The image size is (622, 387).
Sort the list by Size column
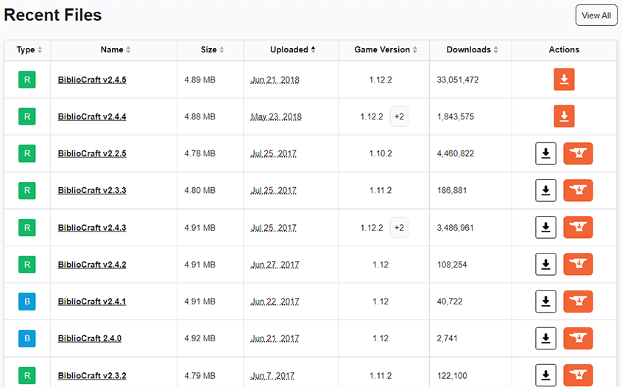pyautogui.click(x=213, y=50)
